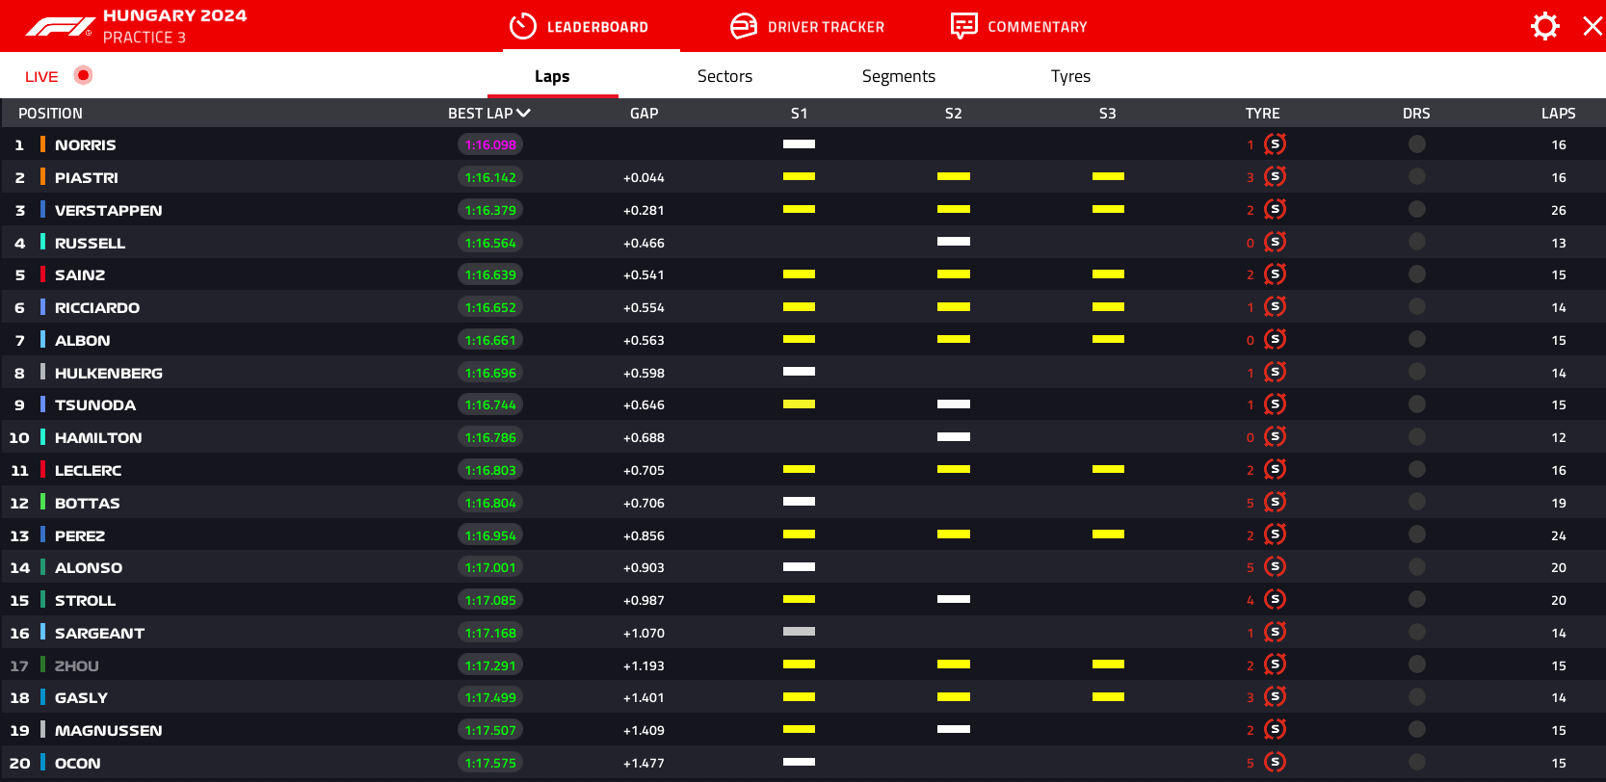Click the GAP column header
This screenshot has width=1606, height=782.
[644, 113]
